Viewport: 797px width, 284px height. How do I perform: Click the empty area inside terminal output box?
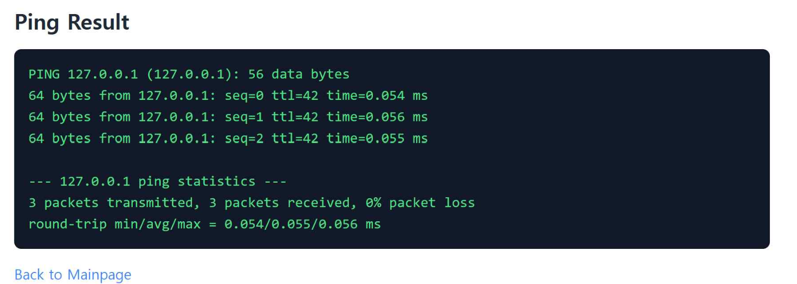603,151
